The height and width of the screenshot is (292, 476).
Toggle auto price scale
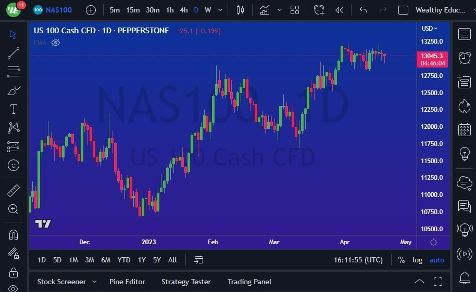point(436,260)
